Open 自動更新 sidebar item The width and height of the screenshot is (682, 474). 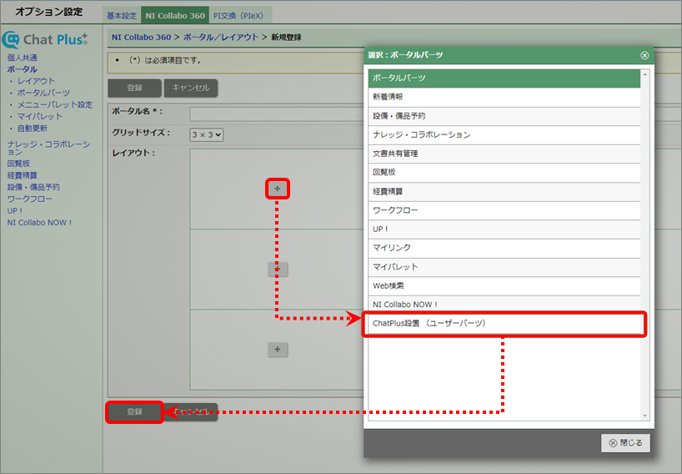tap(33, 128)
